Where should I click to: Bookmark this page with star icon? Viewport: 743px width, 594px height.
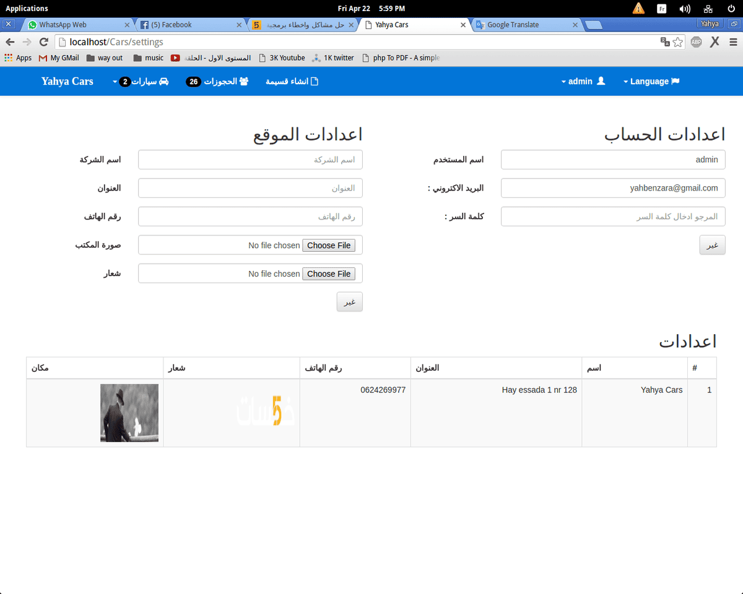tap(678, 42)
